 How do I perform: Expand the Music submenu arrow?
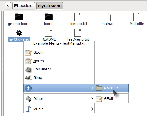92,109
